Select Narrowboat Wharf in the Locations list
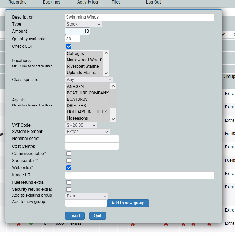 click(84, 60)
